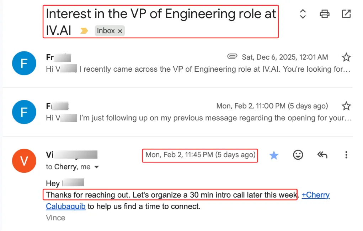Open the three-dot More options menu
Screen dimensions: 363x231
(x=346, y=155)
